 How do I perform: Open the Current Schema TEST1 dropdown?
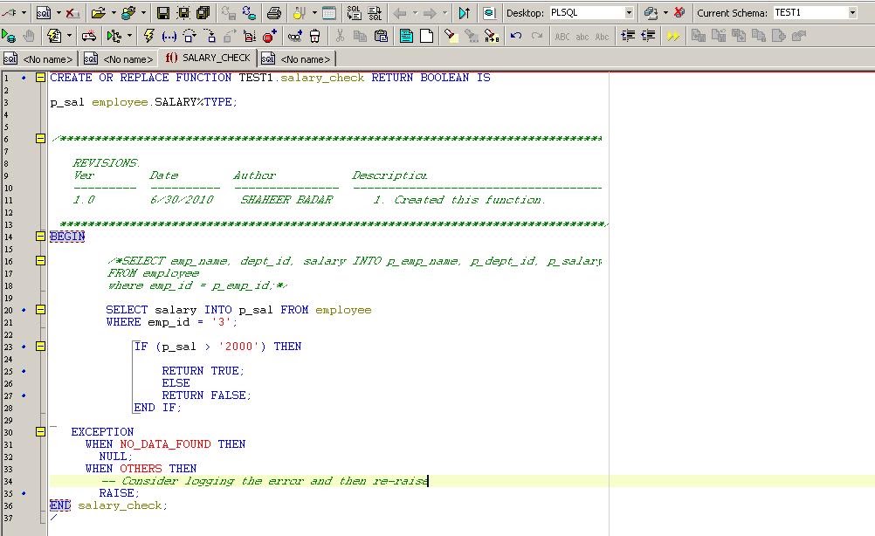tap(852, 12)
